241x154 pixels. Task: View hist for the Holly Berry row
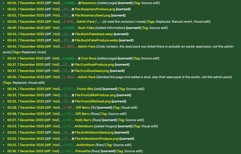pos(55,120)
